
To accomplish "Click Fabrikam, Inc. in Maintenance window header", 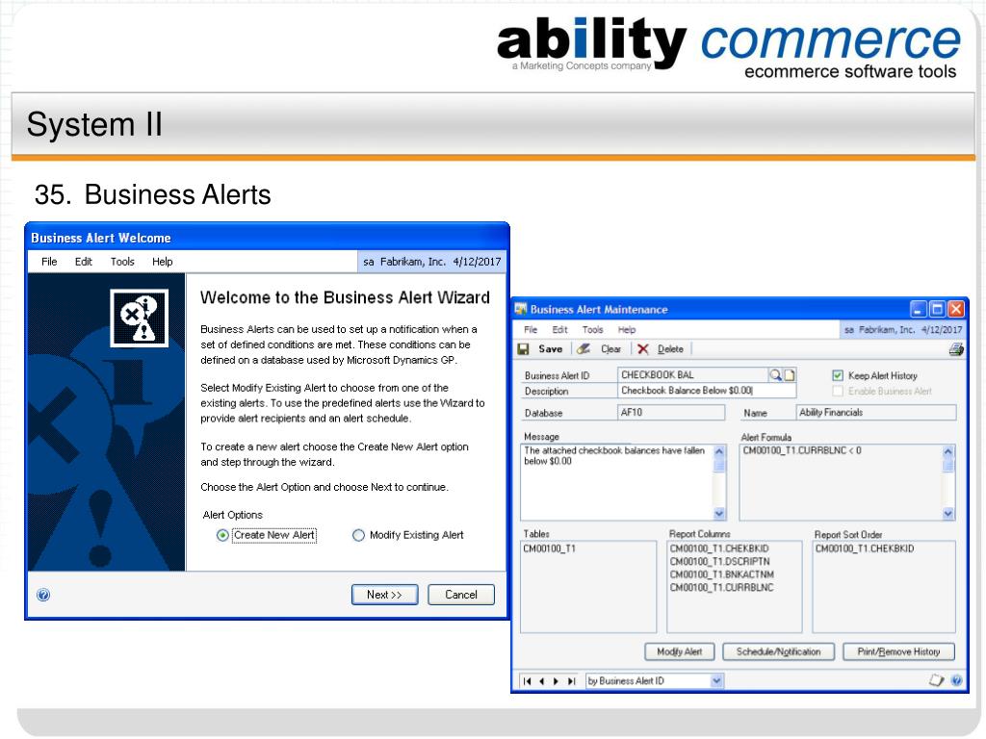I will point(886,329).
